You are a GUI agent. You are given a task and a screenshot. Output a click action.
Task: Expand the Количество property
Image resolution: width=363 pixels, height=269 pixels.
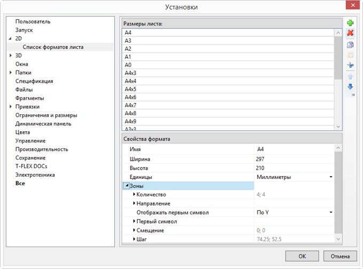coord(134,194)
